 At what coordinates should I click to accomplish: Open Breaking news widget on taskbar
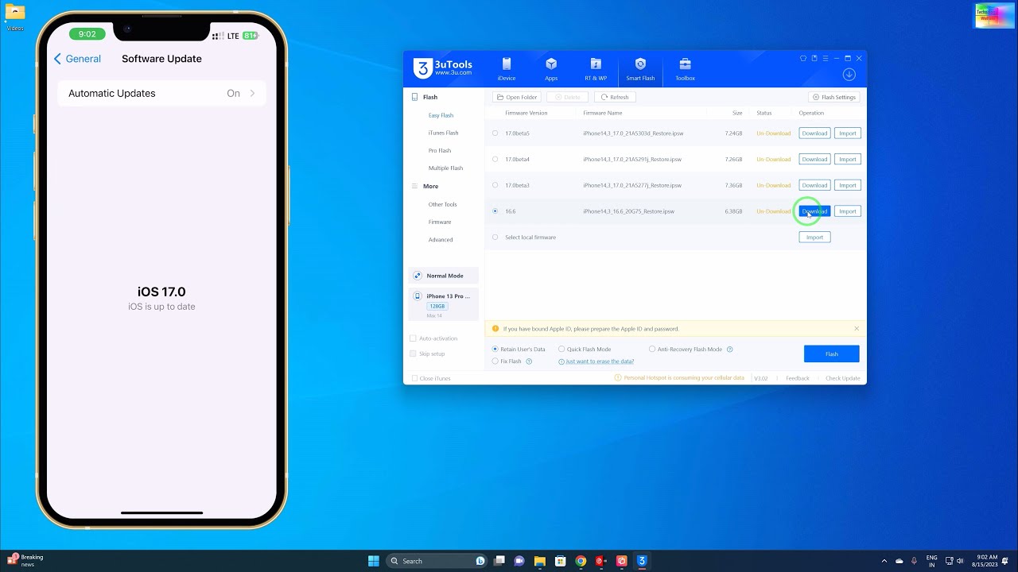(x=25, y=560)
